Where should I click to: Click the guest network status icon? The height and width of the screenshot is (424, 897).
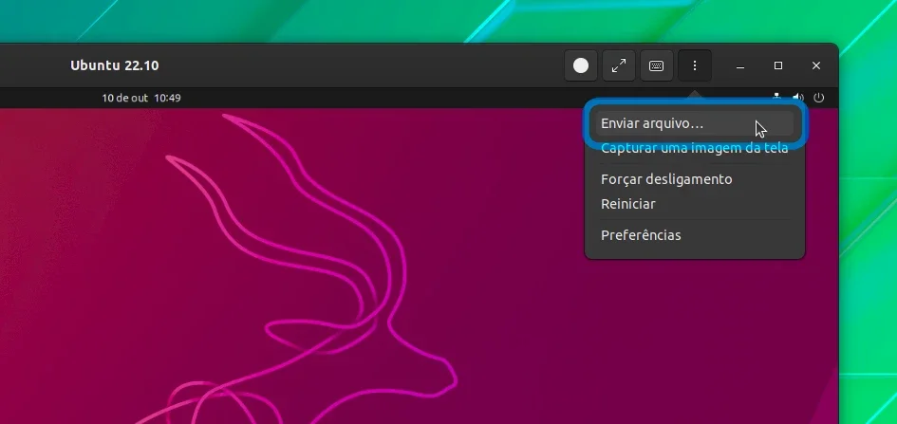click(x=776, y=97)
